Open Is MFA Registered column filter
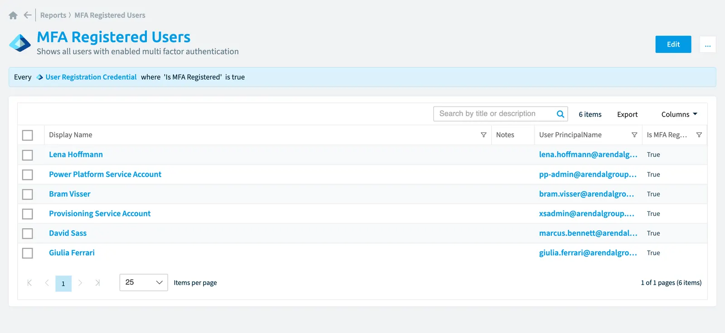725x333 pixels. click(x=699, y=135)
